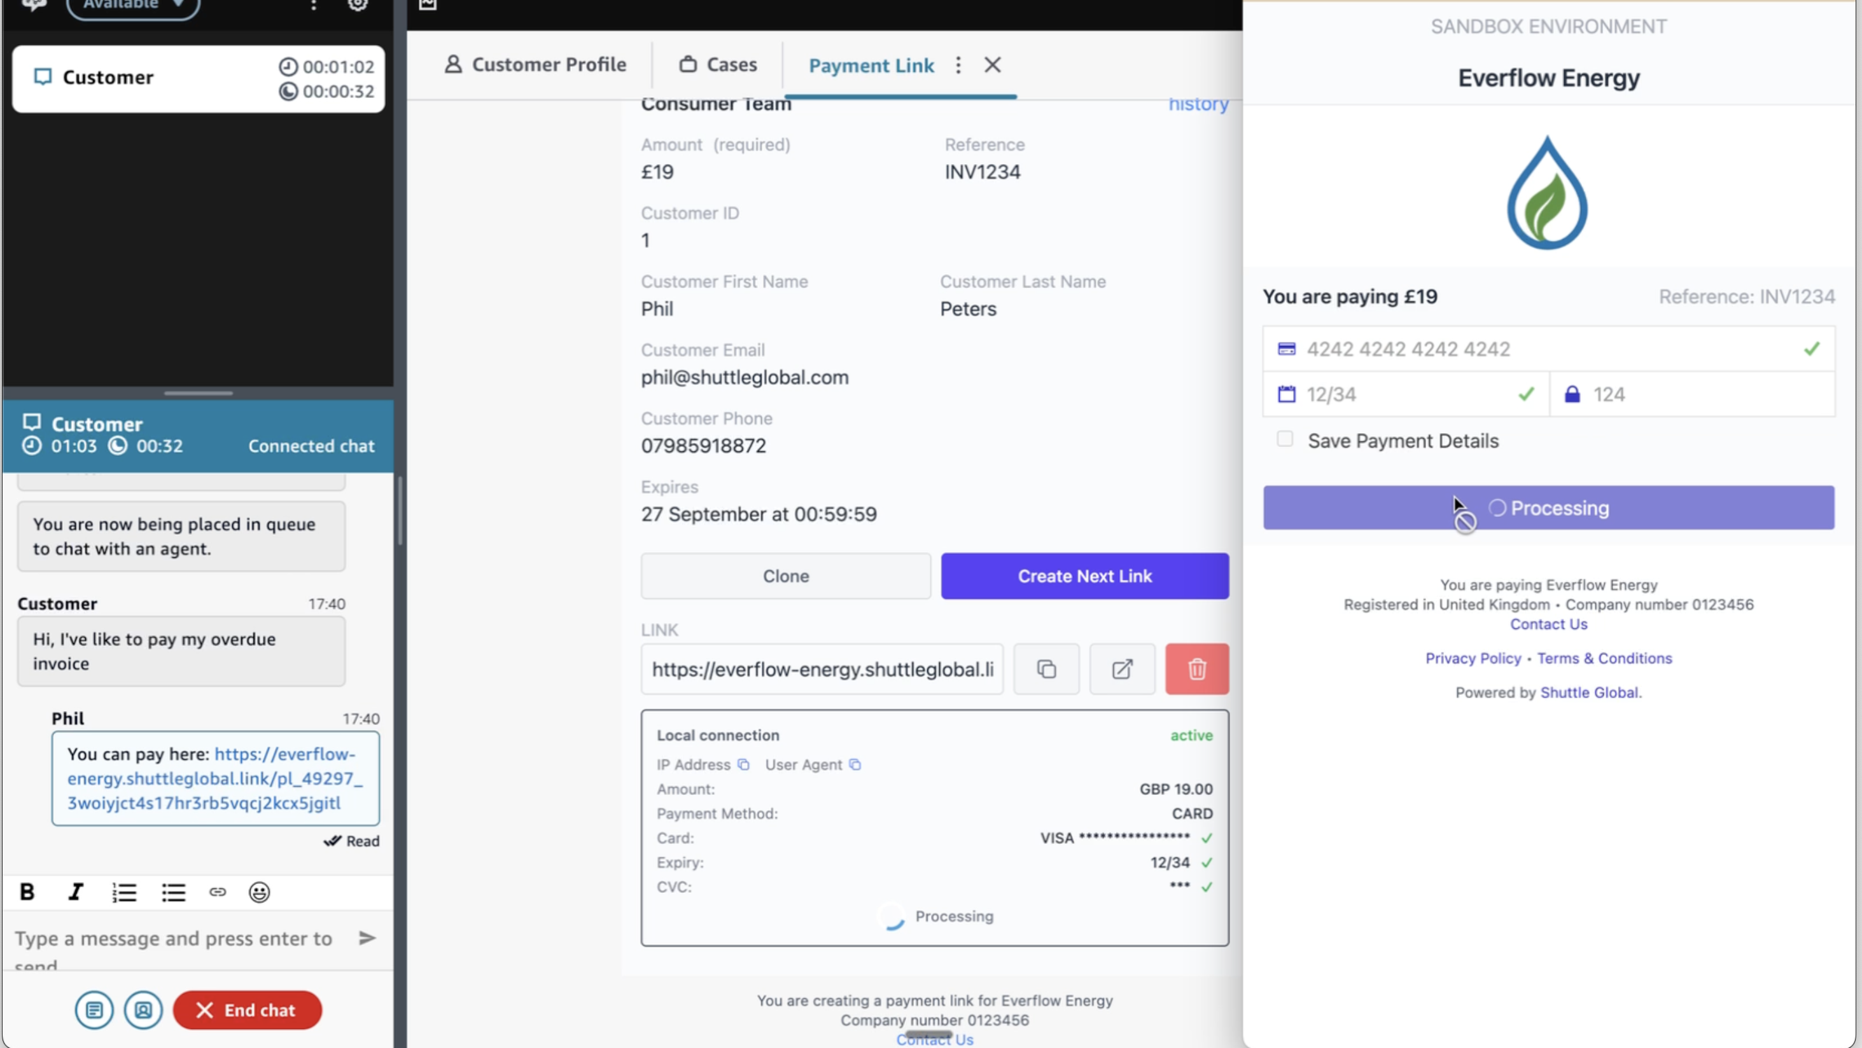The width and height of the screenshot is (1862, 1048).
Task: Open Payment Link tab options menu
Action: [958, 65]
